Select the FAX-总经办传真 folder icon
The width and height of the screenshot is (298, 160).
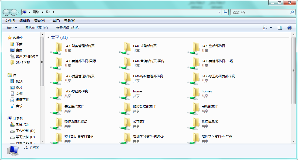point(56,94)
